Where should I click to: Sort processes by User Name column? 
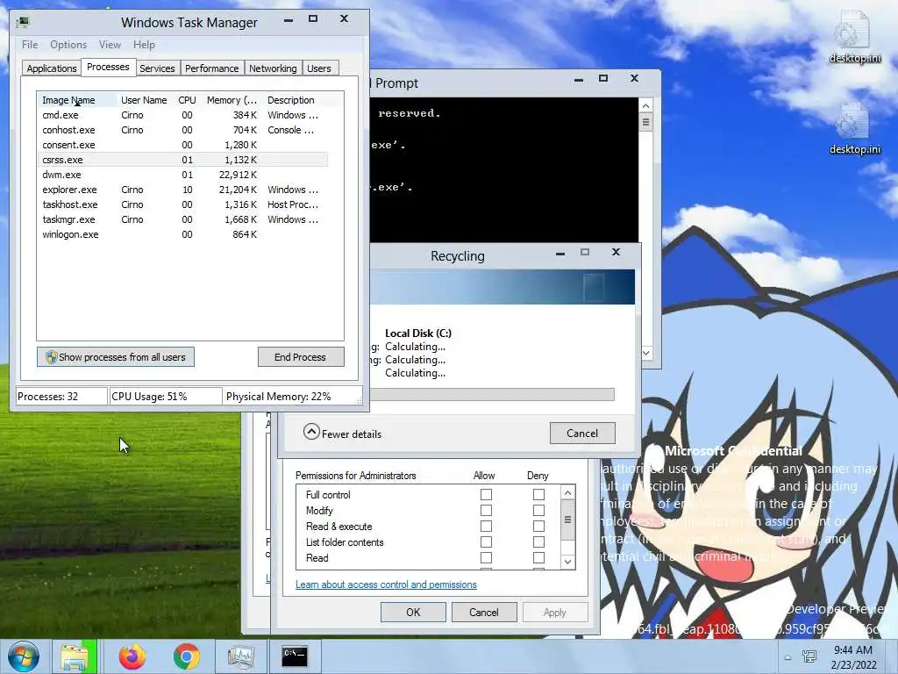tap(144, 100)
